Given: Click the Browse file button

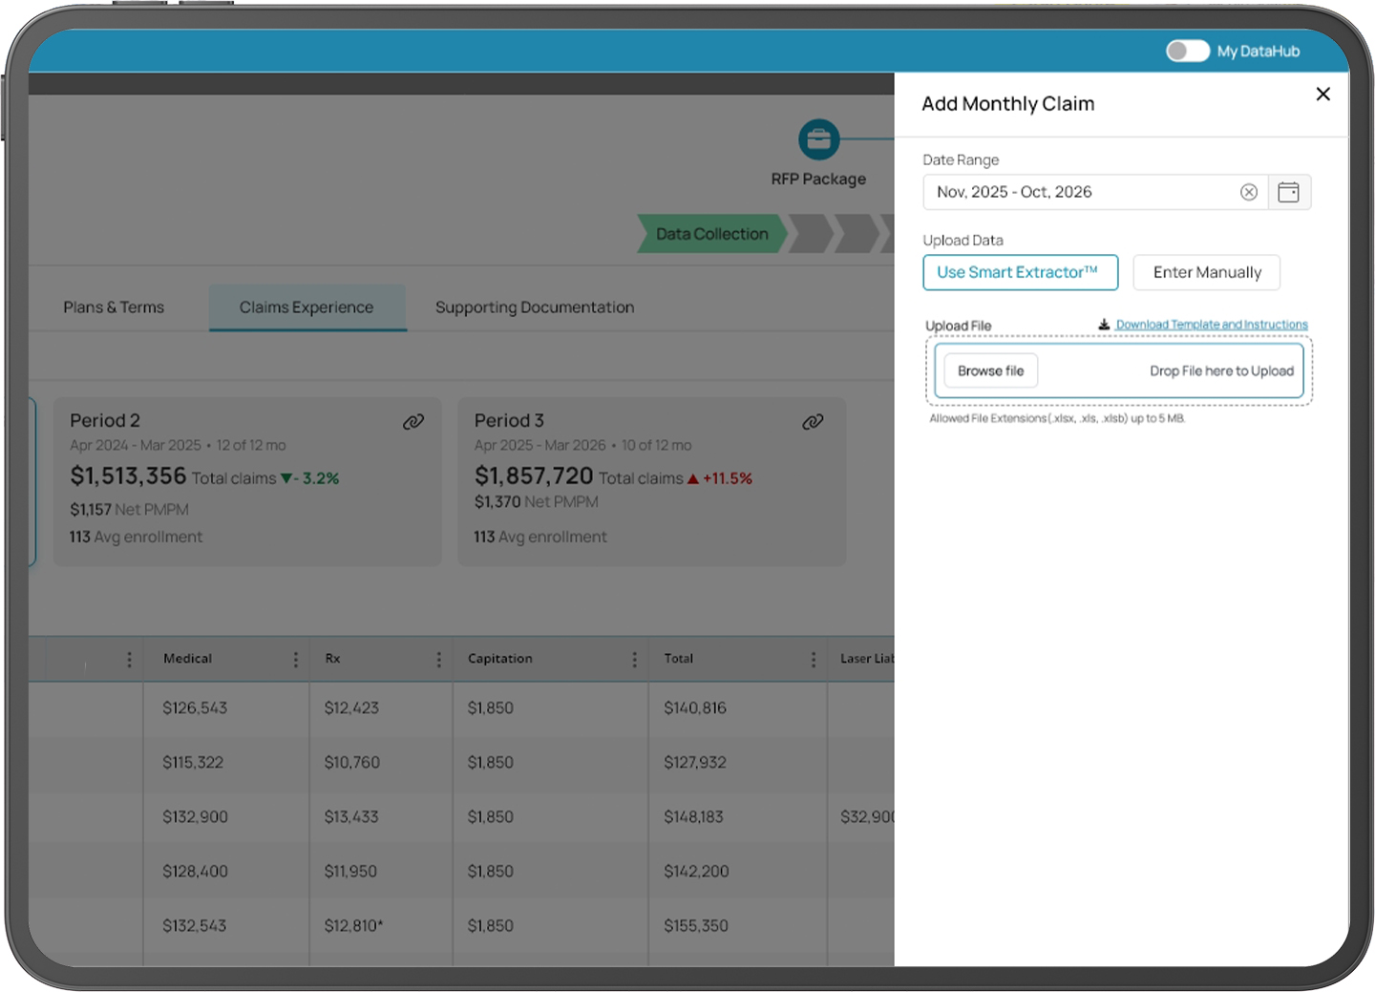Looking at the screenshot, I should 990,370.
